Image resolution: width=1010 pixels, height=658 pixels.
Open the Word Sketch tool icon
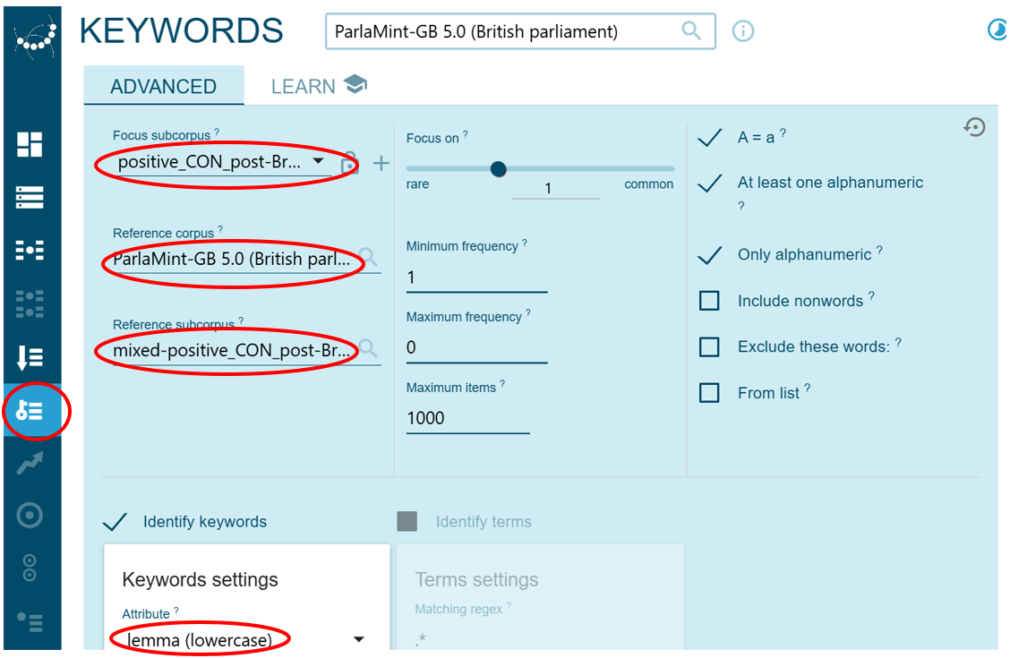coord(30,251)
